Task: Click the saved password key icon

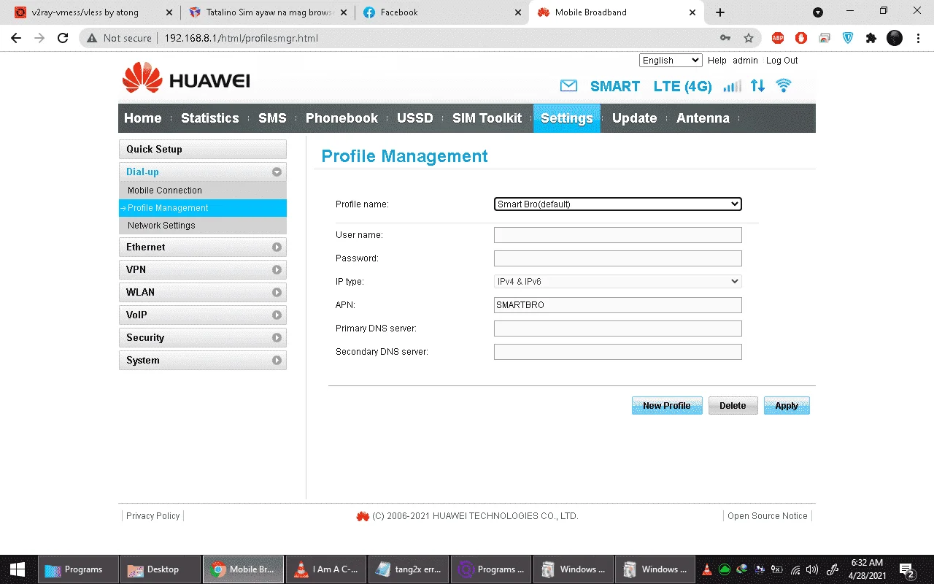Action: (x=725, y=38)
